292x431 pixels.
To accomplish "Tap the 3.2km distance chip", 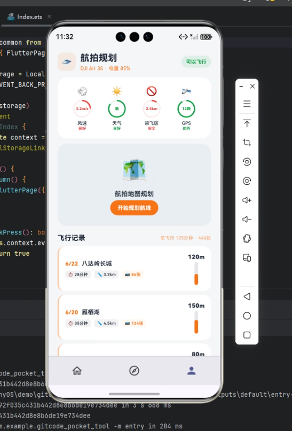I will click(x=106, y=275).
